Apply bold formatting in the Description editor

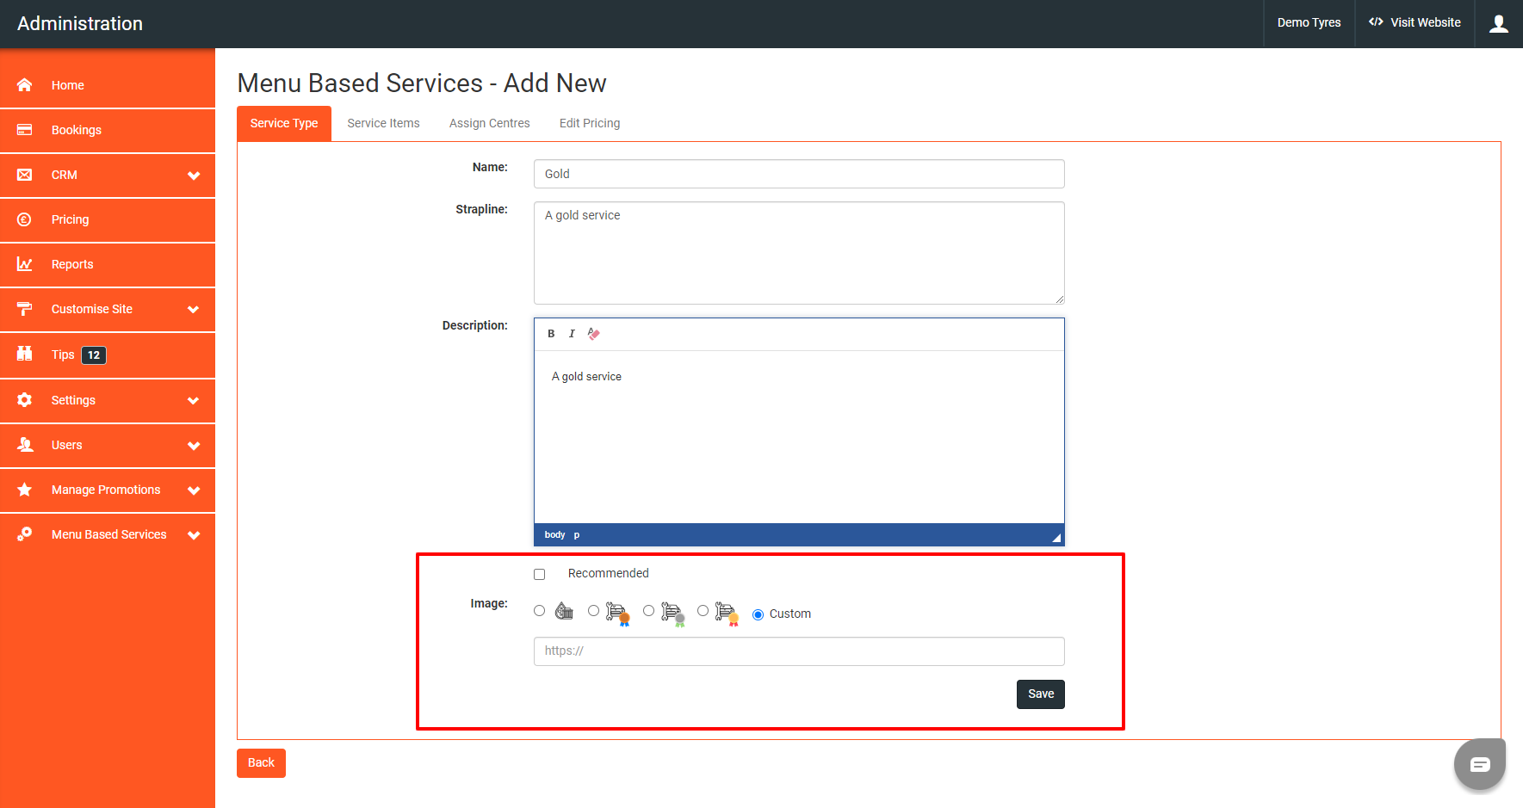tap(551, 334)
